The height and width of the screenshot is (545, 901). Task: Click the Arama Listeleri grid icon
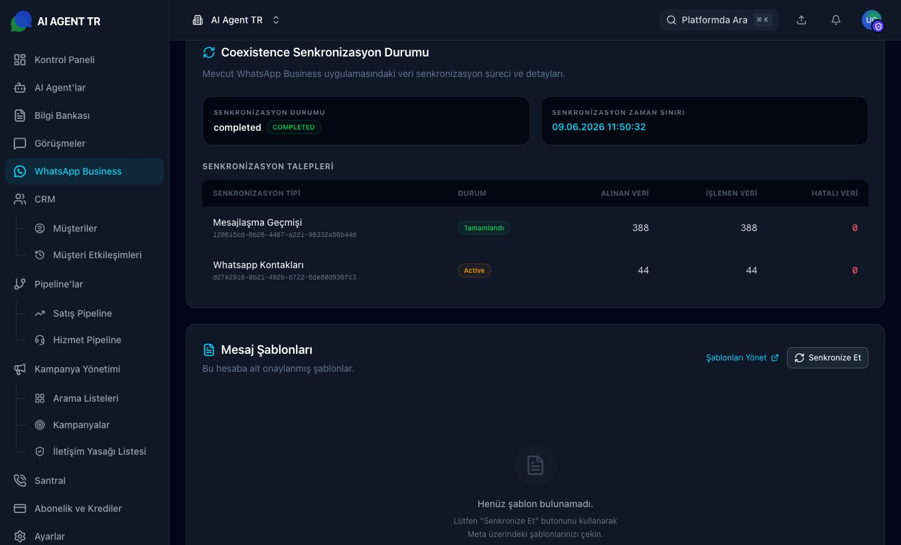40,398
